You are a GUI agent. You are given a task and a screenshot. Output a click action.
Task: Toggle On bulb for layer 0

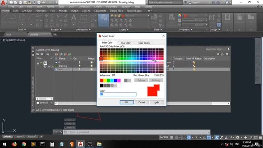coord(80,62)
